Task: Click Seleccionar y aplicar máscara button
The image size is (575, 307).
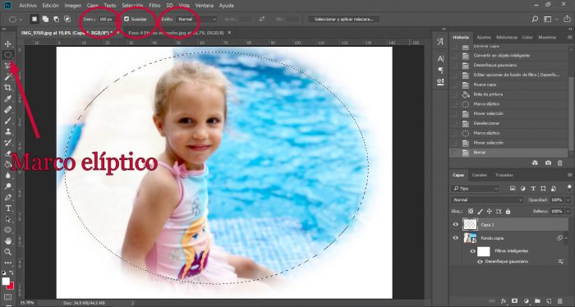Action: click(x=343, y=19)
